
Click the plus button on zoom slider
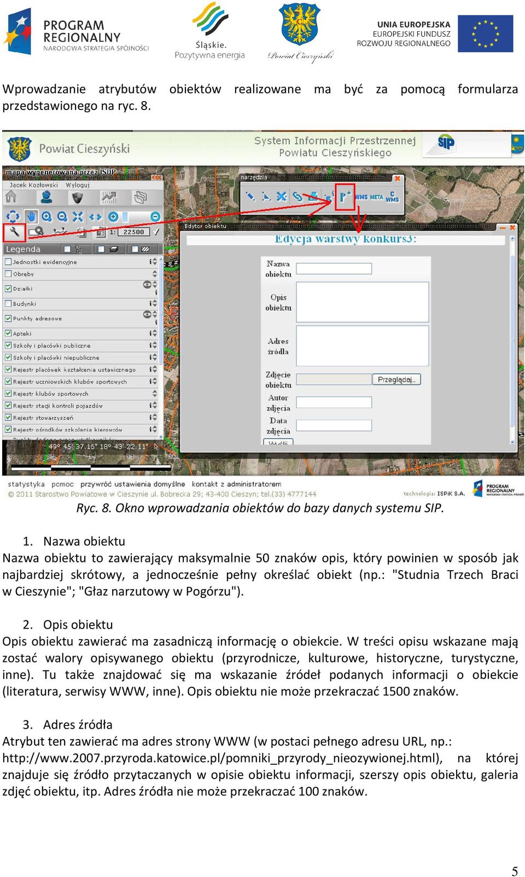(113, 217)
